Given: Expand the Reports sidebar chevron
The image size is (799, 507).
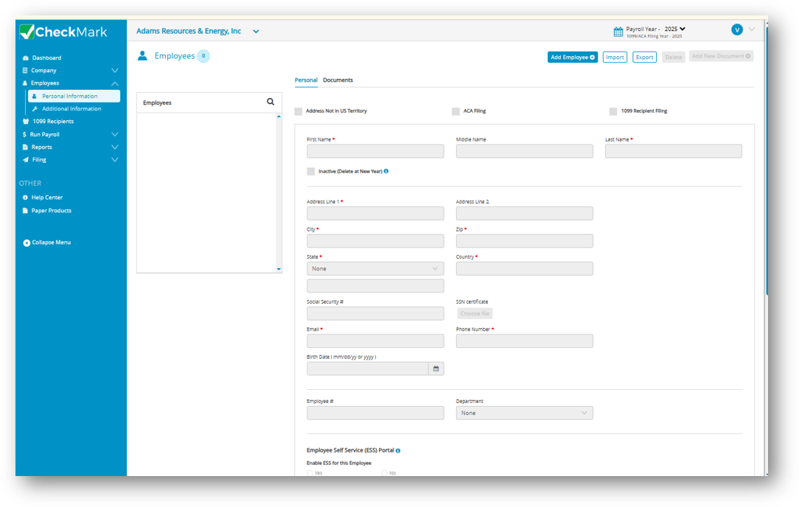Looking at the screenshot, I should [x=115, y=147].
